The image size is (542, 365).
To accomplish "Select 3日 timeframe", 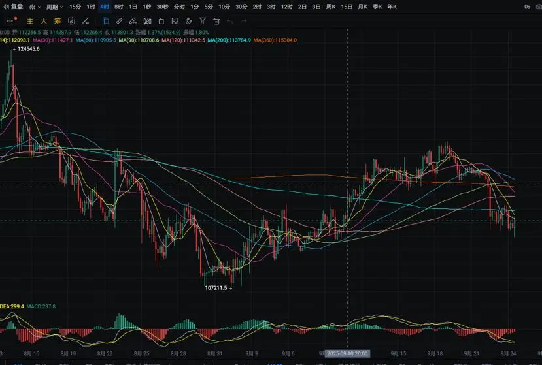I will coord(316,7).
